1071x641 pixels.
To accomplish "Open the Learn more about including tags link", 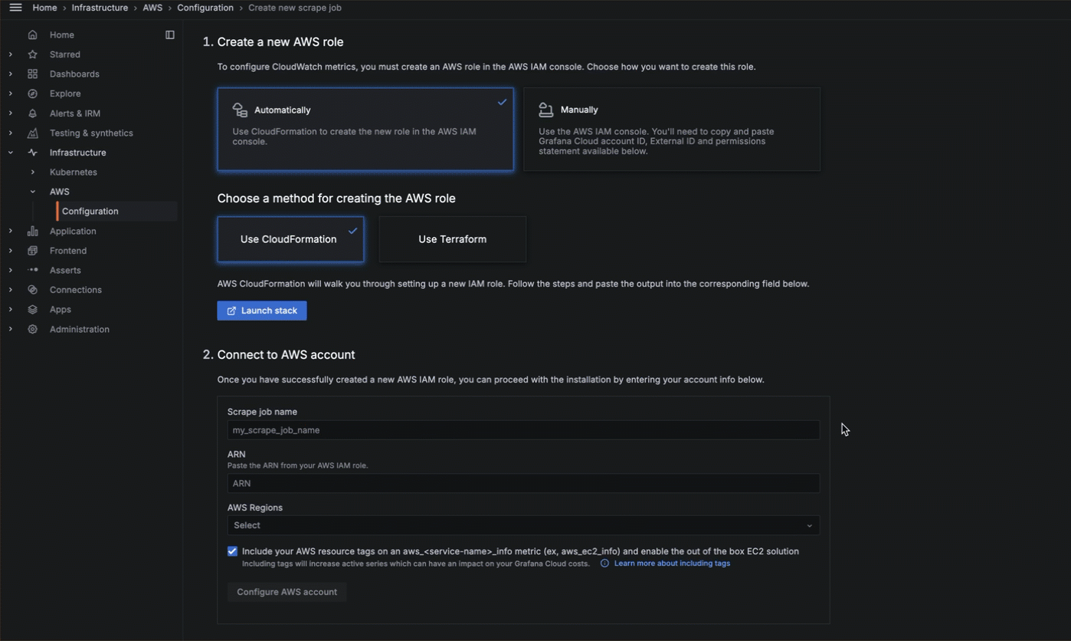I will [672, 563].
